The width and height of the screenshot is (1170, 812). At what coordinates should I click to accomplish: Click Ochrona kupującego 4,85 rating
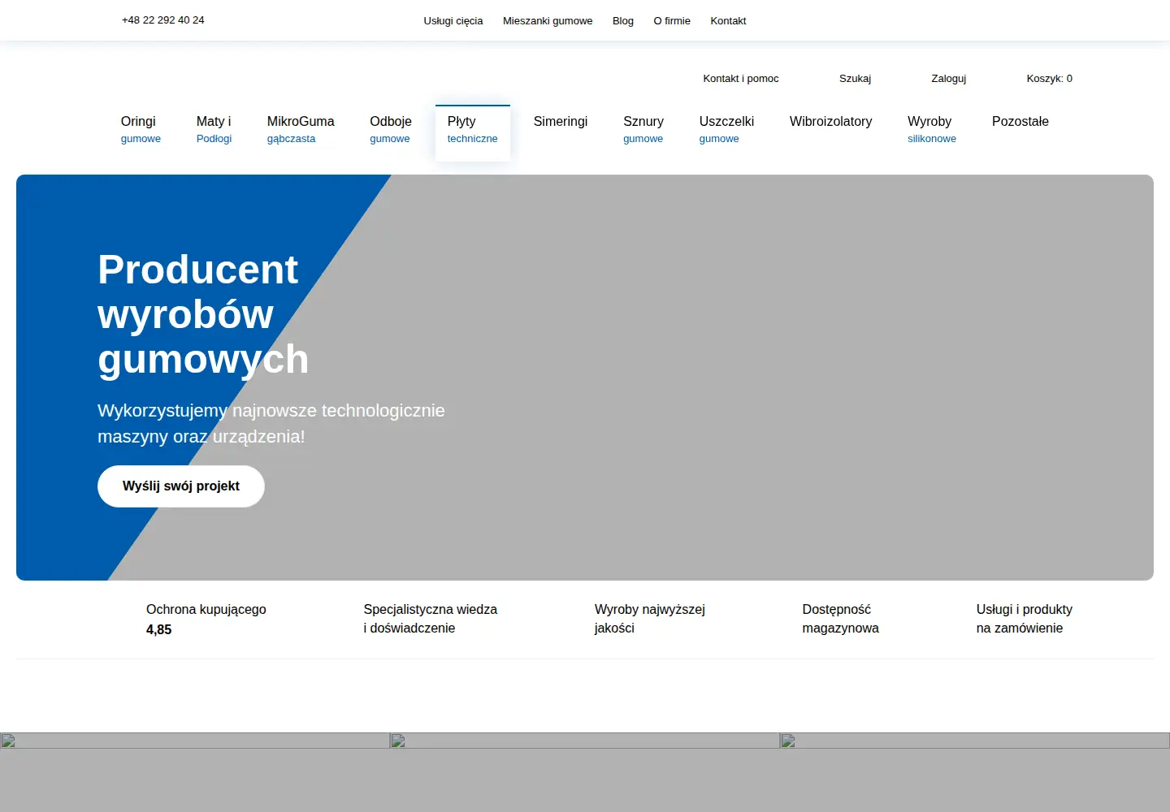pos(206,619)
